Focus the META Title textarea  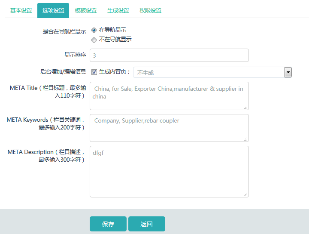(169, 96)
